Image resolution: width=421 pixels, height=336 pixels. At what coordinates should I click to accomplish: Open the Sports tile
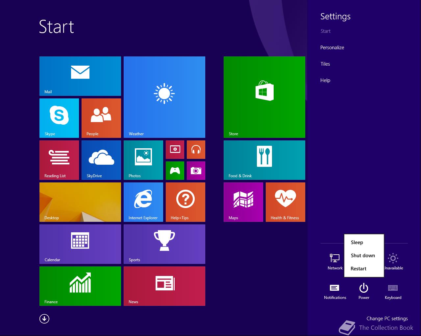click(164, 244)
